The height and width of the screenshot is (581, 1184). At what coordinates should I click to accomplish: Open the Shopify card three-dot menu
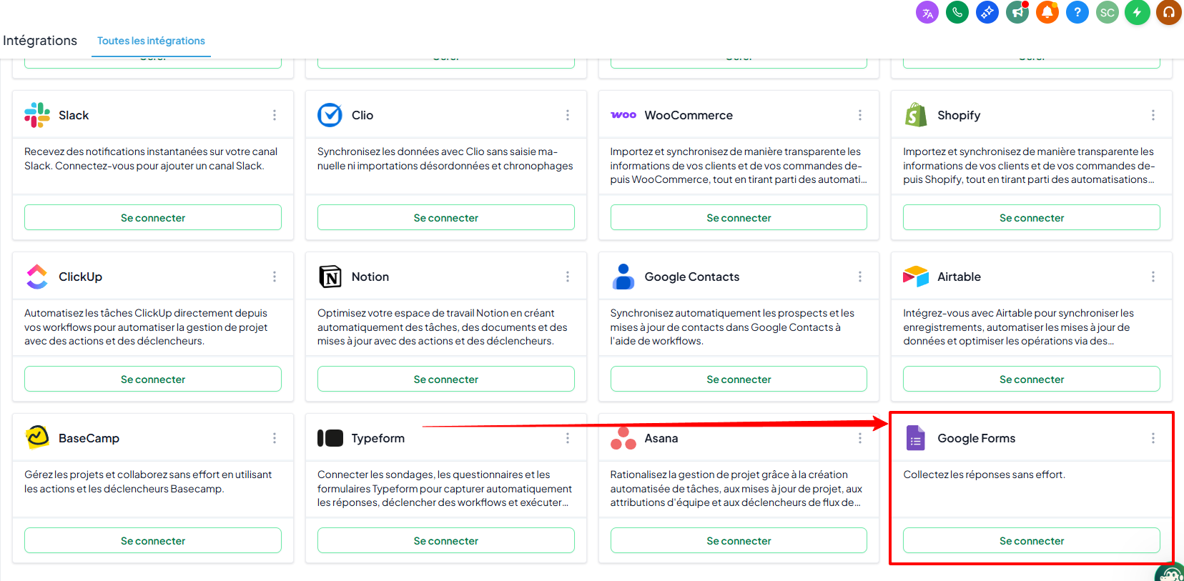1153,115
